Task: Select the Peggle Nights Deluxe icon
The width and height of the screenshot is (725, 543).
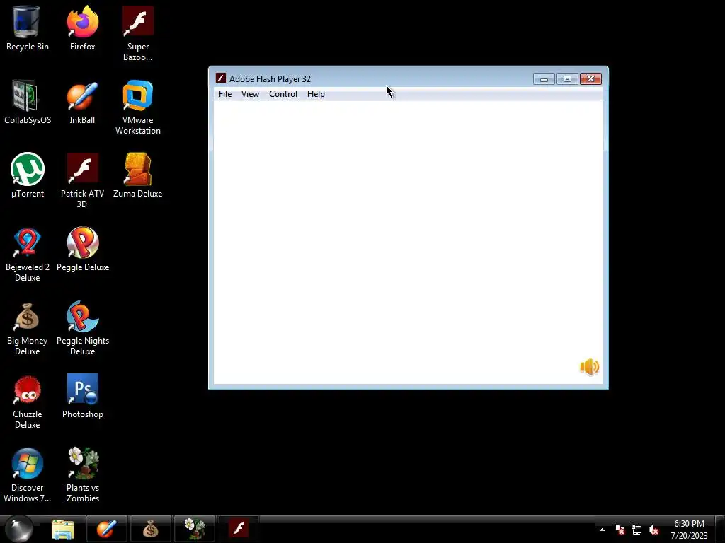Action: (82, 328)
